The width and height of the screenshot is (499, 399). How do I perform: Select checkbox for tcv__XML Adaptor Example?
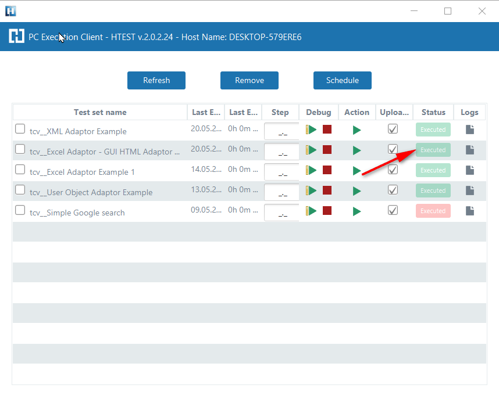pyautogui.click(x=20, y=129)
